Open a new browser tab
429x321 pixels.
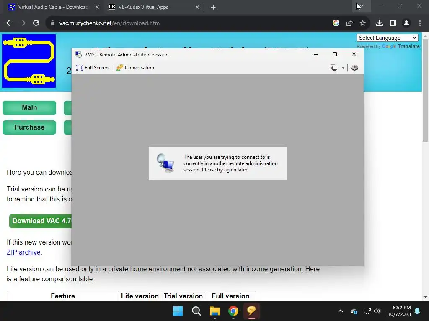pyautogui.click(x=213, y=7)
